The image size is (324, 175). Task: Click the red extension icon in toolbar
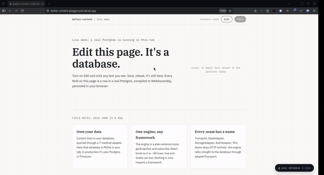click(287, 11)
